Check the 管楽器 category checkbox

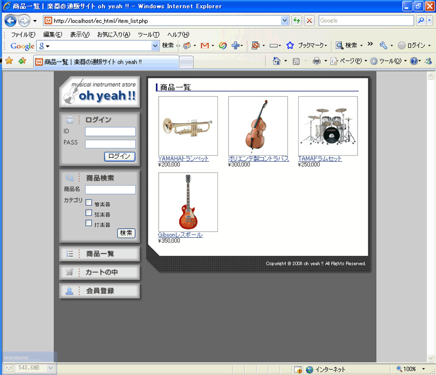(89, 202)
